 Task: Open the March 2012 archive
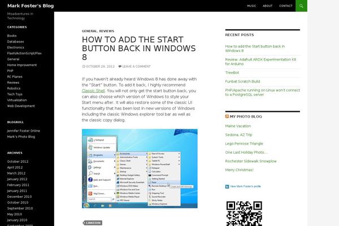pyautogui.click(x=16, y=173)
